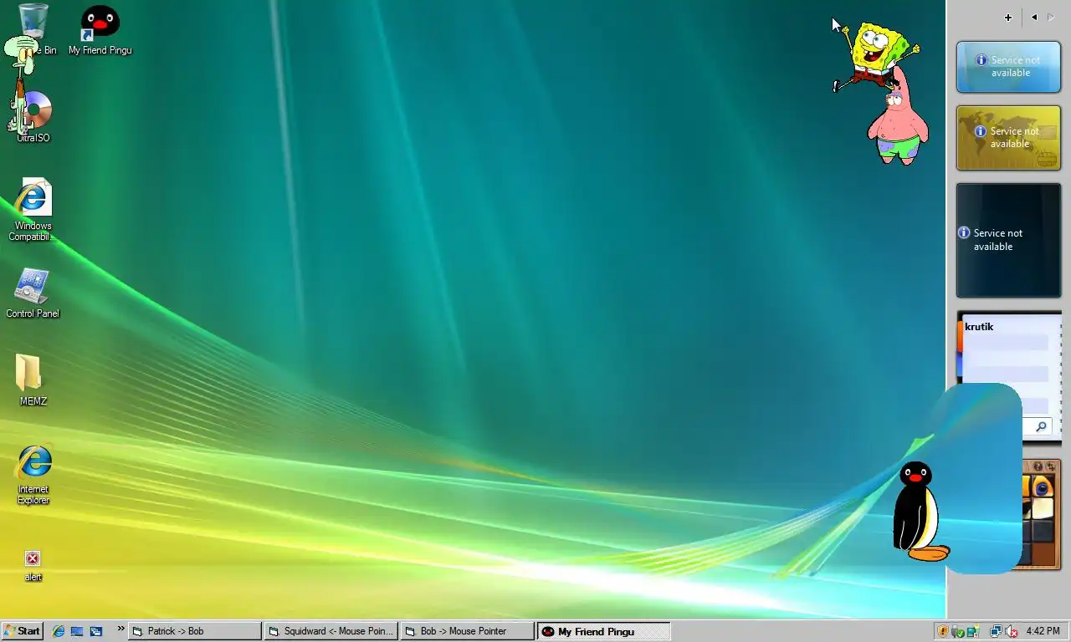Open the Control Panel desktop icon

pos(33,293)
